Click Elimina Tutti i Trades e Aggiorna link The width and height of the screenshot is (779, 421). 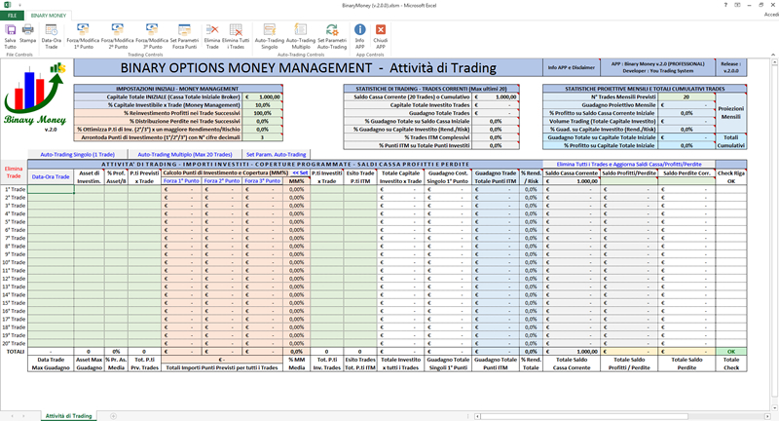pos(629,164)
